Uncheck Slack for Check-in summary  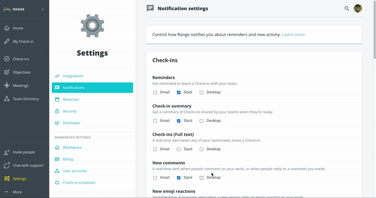[179, 121]
